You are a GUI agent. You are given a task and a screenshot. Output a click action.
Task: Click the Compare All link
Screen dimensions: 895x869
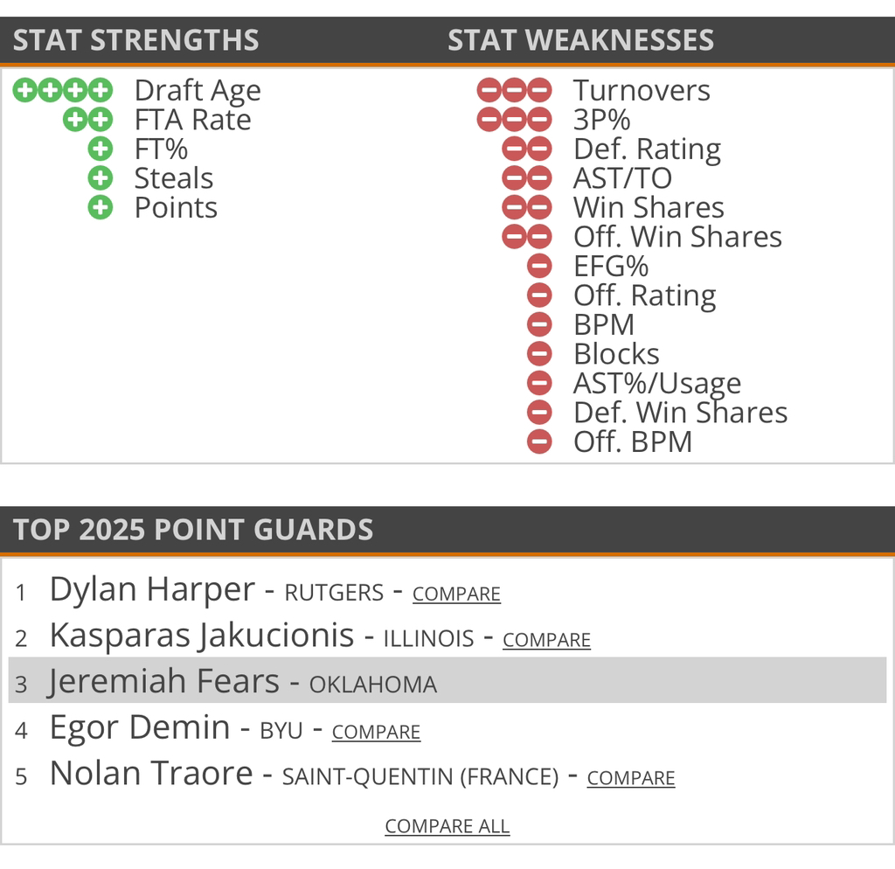coord(447,826)
